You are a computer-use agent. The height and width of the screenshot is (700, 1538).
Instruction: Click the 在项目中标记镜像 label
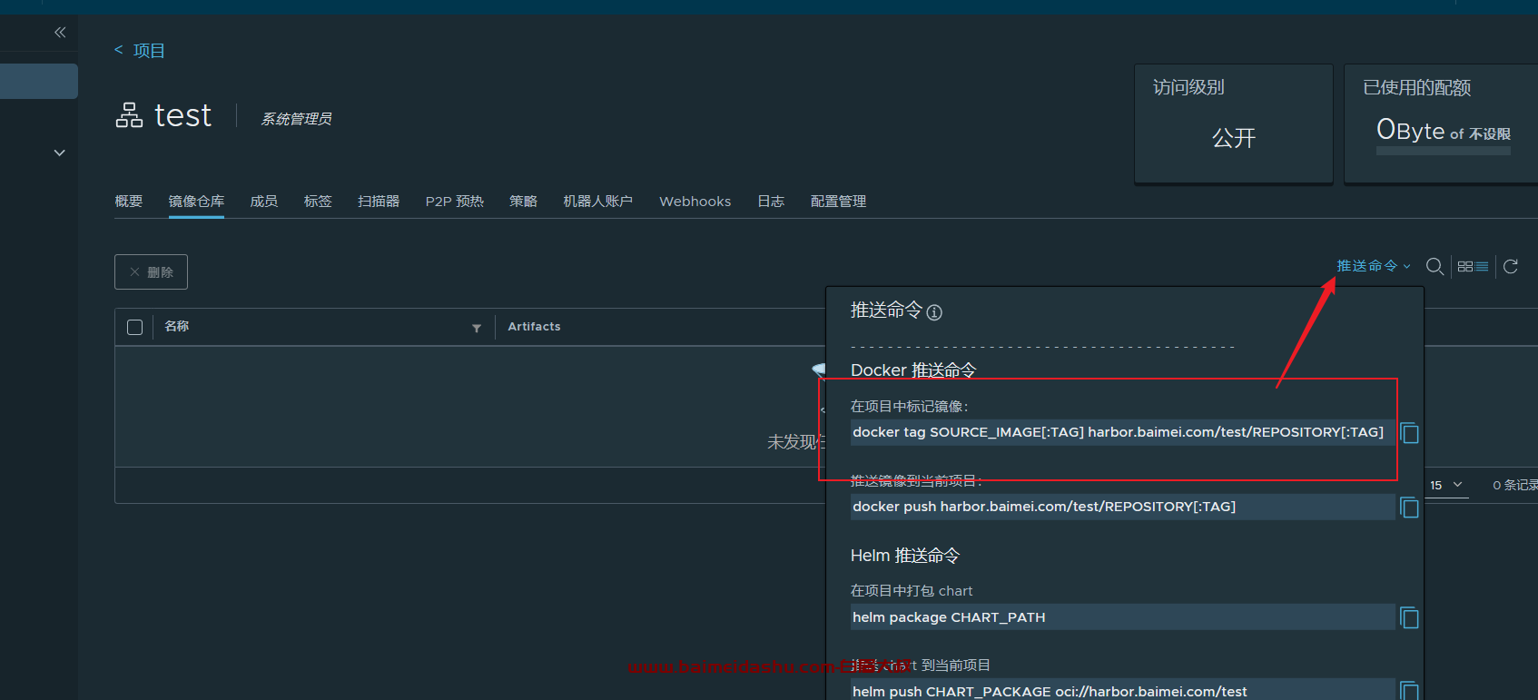coord(910,406)
